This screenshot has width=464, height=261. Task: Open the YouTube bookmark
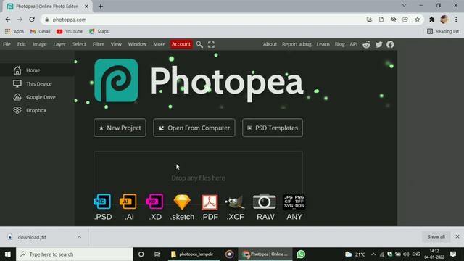coord(70,31)
